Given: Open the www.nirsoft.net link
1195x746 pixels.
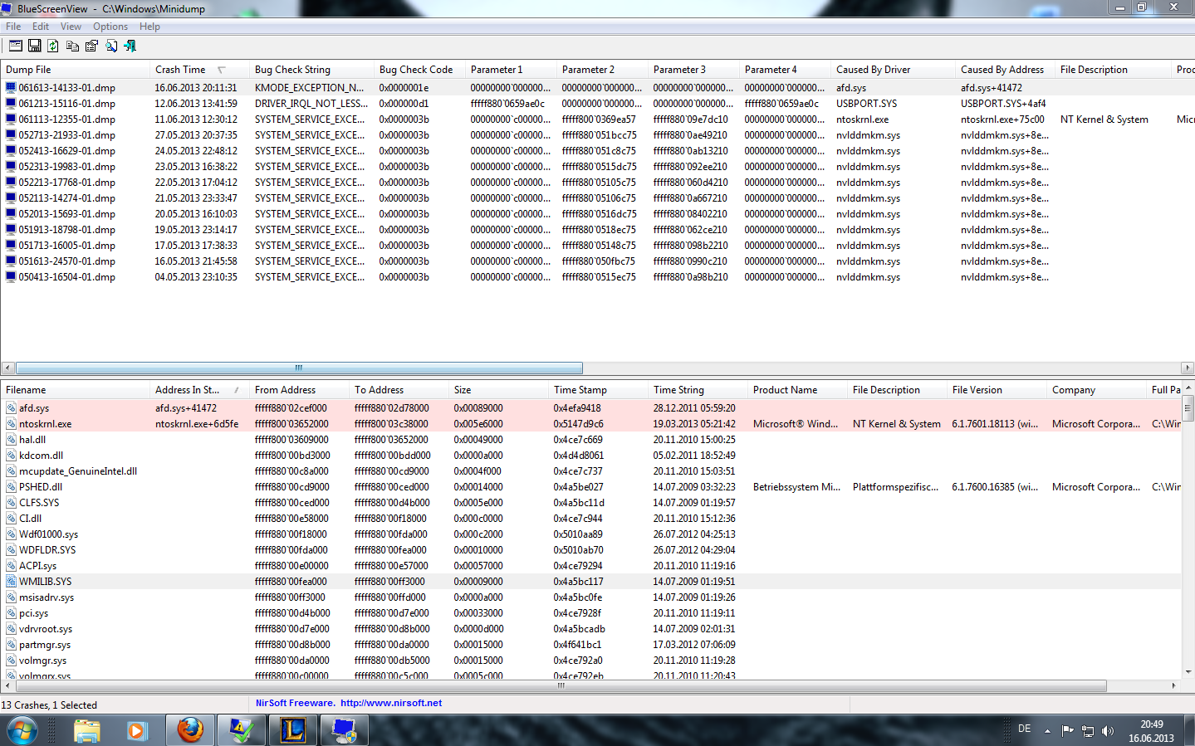Looking at the screenshot, I should click(391, 703).
